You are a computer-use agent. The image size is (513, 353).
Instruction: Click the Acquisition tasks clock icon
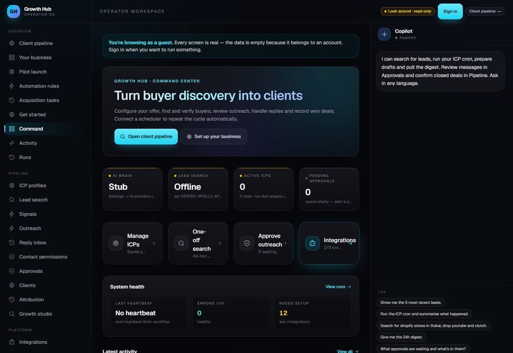coord(12,100)
